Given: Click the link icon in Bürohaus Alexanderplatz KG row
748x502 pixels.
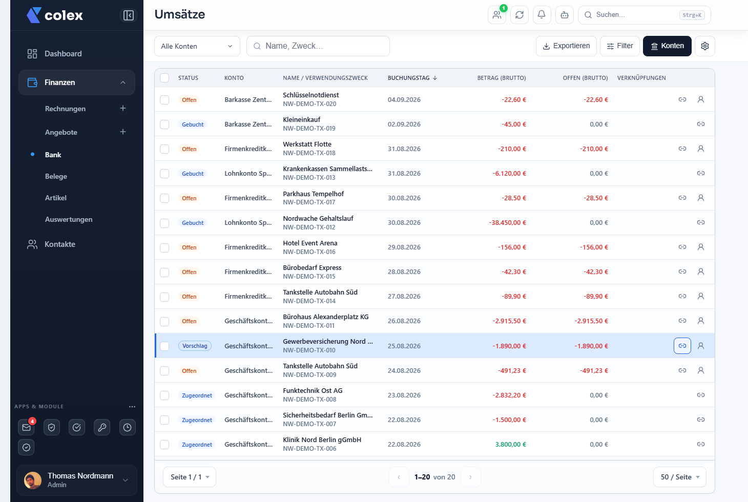Looking at the screenshot, I should click(682, 321).
